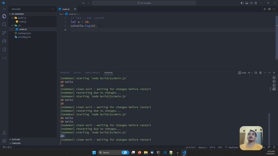Screen dimensions: 278x156
Task: Click the command center search box
Action: click(x=144, y=3)
